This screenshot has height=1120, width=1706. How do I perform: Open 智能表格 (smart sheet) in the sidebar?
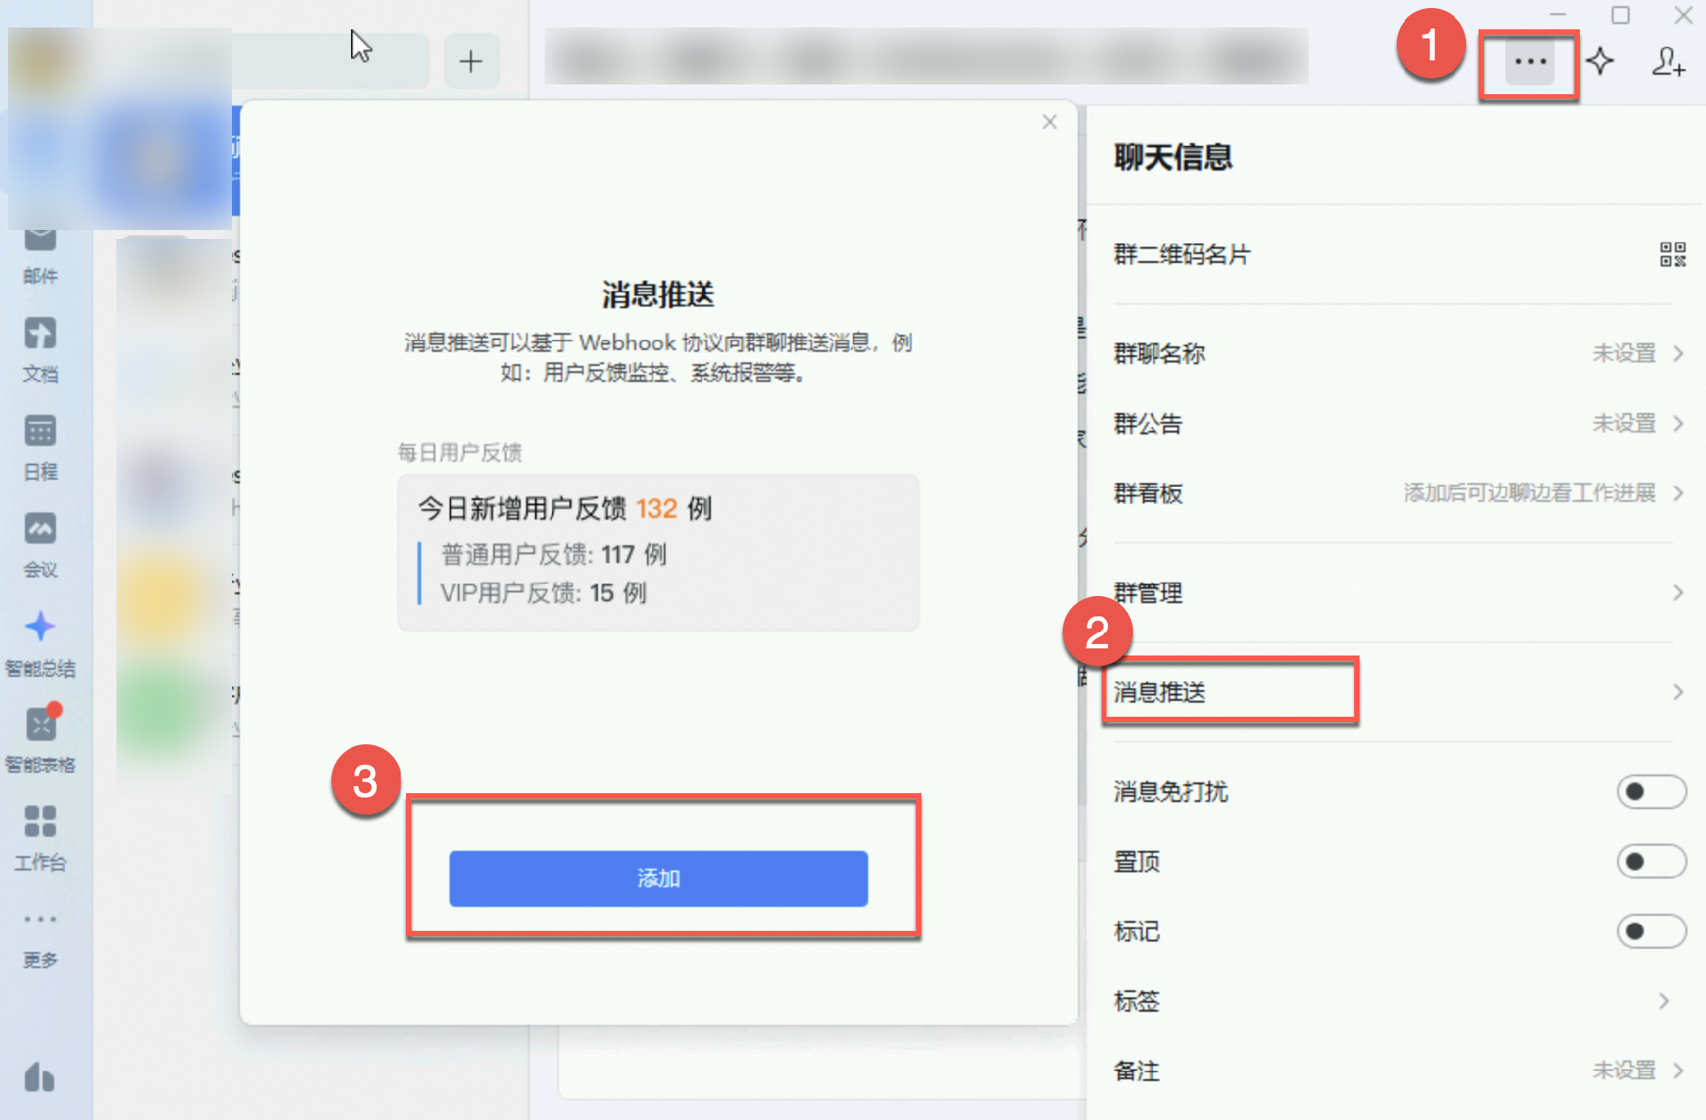pos(40,726)
